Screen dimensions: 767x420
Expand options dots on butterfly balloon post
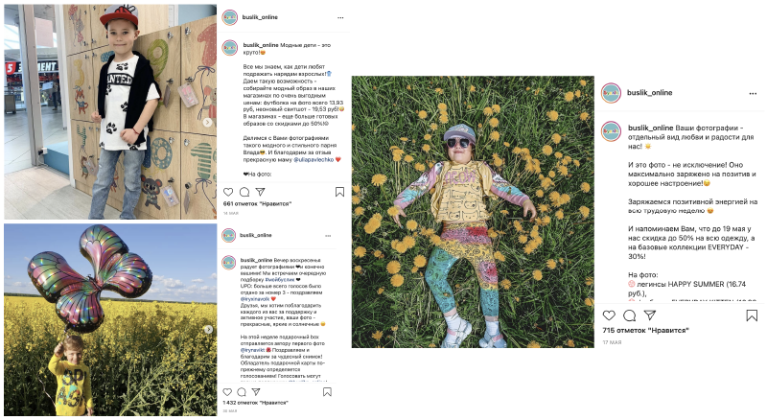point(328,236)
